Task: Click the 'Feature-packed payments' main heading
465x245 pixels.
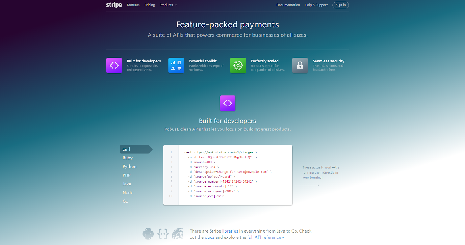Action: point(228,24)
